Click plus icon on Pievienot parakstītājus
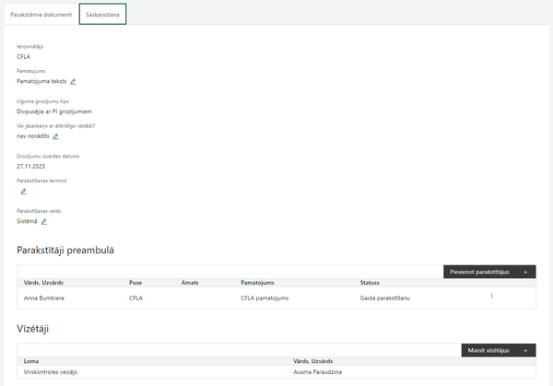Viewport: 553px width, 386px height. (x=525, y=272)
